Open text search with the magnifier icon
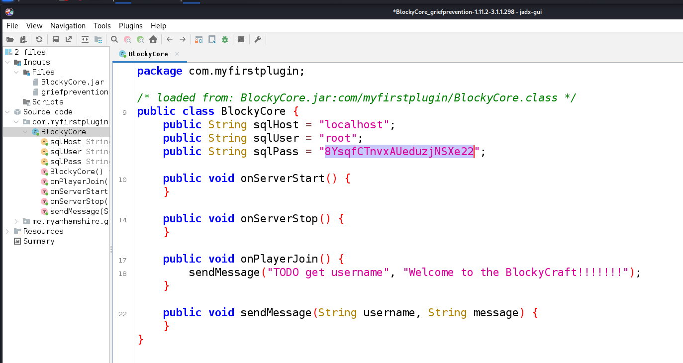 click(114, 39)
